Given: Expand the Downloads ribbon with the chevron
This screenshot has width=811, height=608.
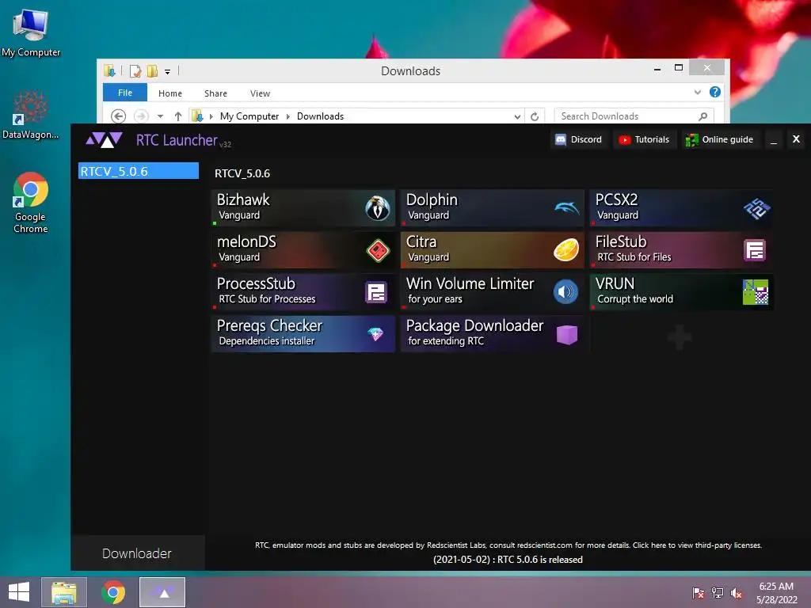Looking at the screenshot, I should click(x=697, y=93).
